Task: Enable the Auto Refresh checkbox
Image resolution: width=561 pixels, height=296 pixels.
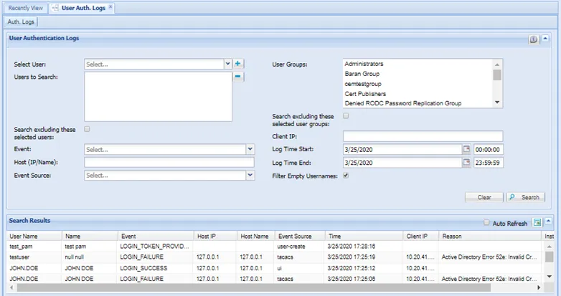Action: coord(486,223)
